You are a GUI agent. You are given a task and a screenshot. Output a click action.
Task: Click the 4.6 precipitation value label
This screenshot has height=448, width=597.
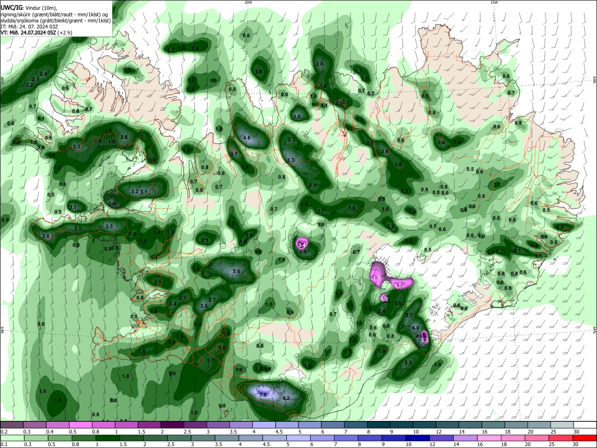(x=247, y=138)
